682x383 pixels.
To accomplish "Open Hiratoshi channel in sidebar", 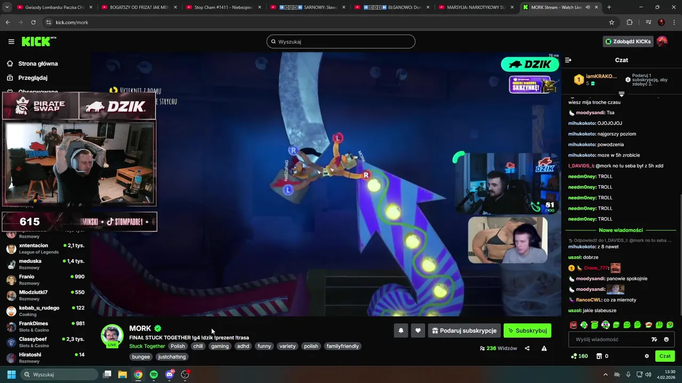I will 45,357.
